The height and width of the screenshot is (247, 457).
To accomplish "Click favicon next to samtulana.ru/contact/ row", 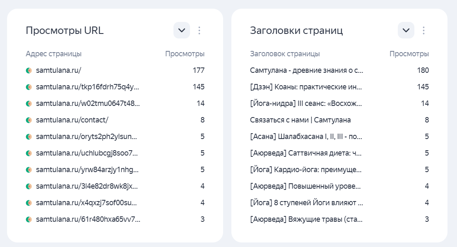I will click(29, 120).
